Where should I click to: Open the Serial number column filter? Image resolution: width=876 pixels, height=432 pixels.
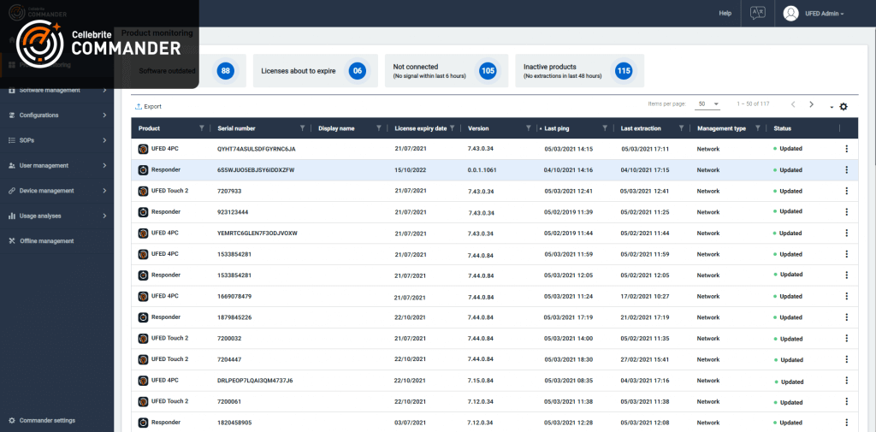pos(302,128)
